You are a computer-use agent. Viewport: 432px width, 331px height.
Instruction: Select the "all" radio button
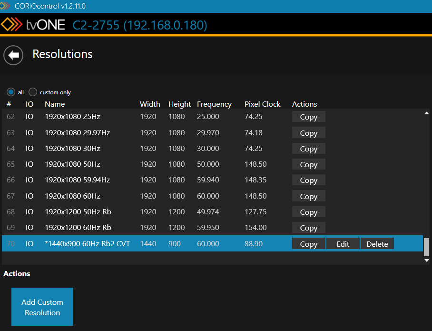[x=10, y=92]
